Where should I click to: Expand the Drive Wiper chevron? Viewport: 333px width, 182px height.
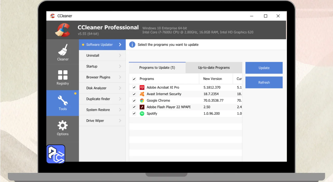[120, 121]
